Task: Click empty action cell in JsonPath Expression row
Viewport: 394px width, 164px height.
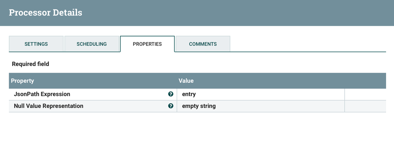Action: [365, 95]
